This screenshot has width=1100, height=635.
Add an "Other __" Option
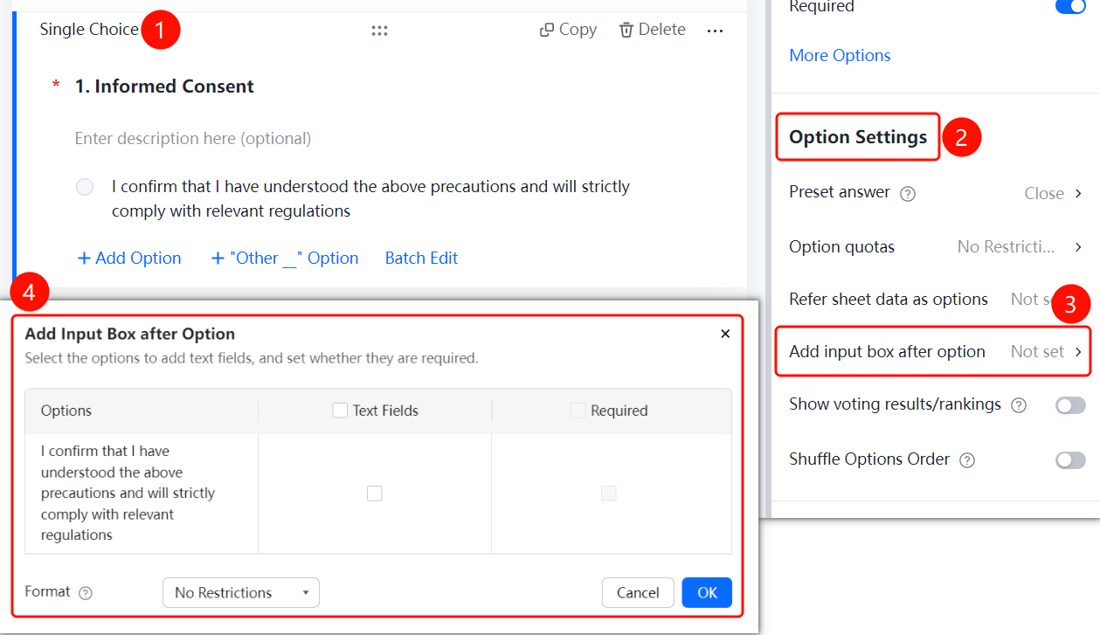285,259
